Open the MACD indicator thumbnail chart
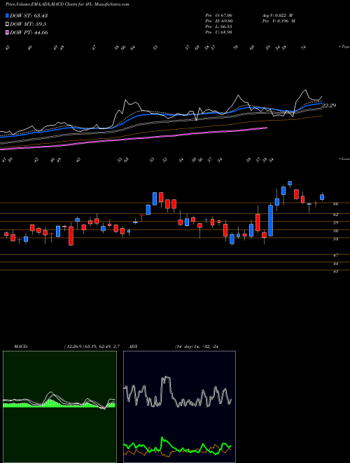This screenshot has width=350, height=463. pyautogui.click(x=59, y=407)
